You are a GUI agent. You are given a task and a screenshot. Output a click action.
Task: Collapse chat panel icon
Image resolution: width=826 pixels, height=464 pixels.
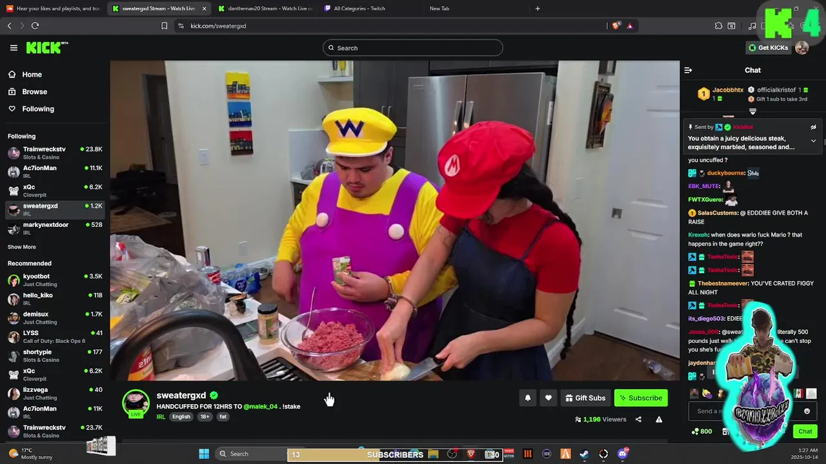click(x=688, y=70)
